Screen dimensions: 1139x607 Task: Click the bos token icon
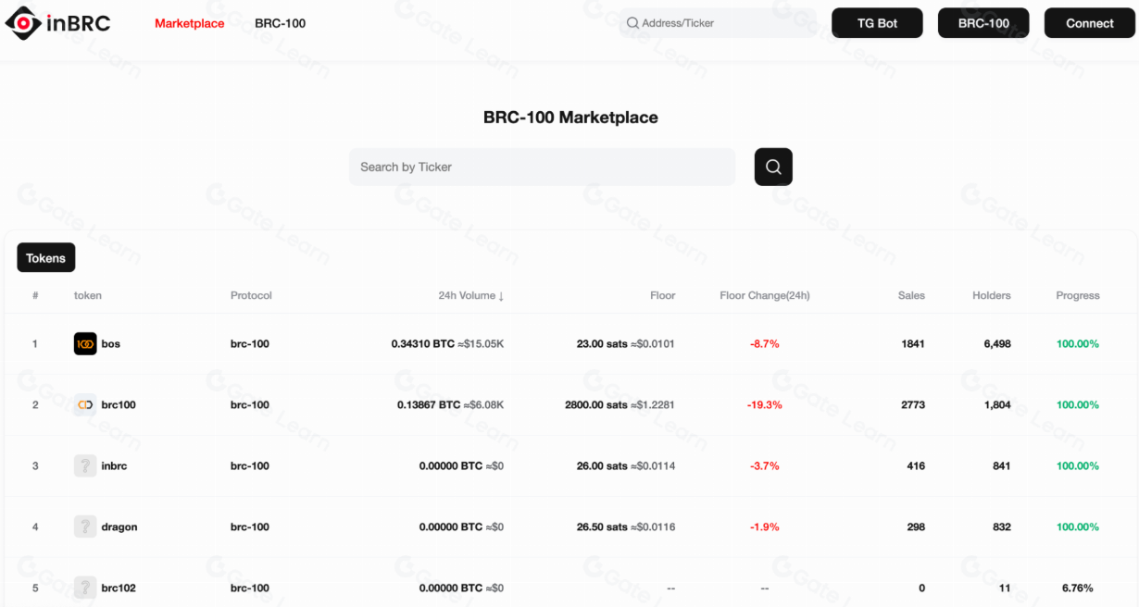85,344
